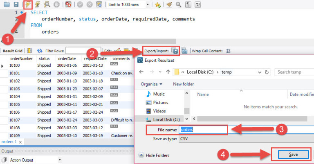Export recordset to an external file

coord(175,51)
